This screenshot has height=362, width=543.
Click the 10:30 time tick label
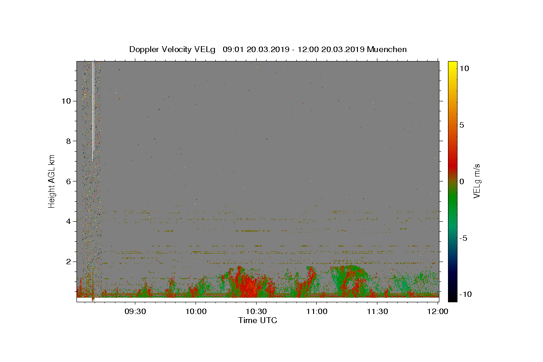coord(256,311)
